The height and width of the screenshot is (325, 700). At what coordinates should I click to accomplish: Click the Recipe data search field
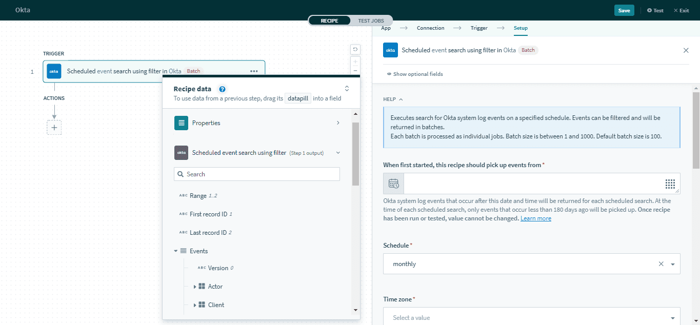pyautogui.click(x=256, y=174)
